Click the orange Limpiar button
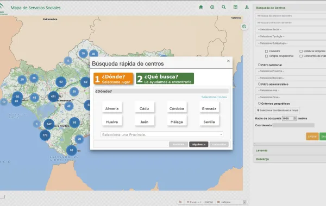The height and width of the screenshot is (206, 326). click(312, 137)
